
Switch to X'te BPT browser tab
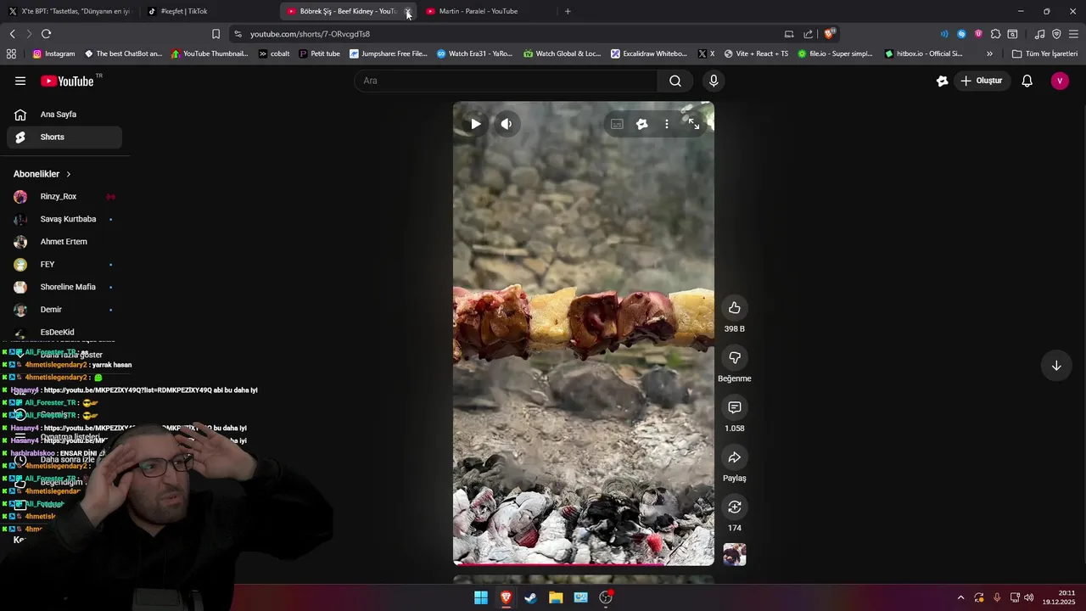point(70,11)
